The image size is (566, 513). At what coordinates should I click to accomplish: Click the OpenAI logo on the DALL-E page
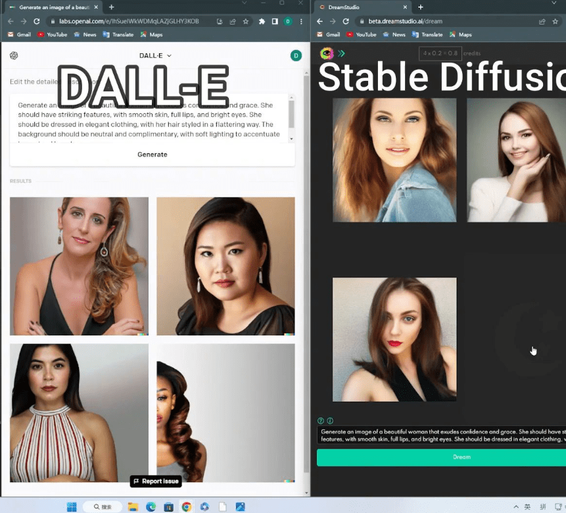(x=14, y=55)
